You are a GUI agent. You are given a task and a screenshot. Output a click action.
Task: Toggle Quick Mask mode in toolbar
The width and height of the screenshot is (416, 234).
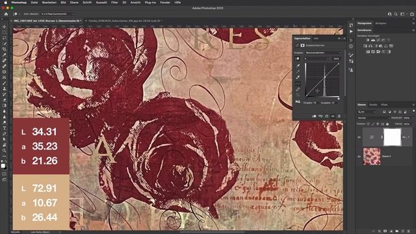click(x=5, y=174)
